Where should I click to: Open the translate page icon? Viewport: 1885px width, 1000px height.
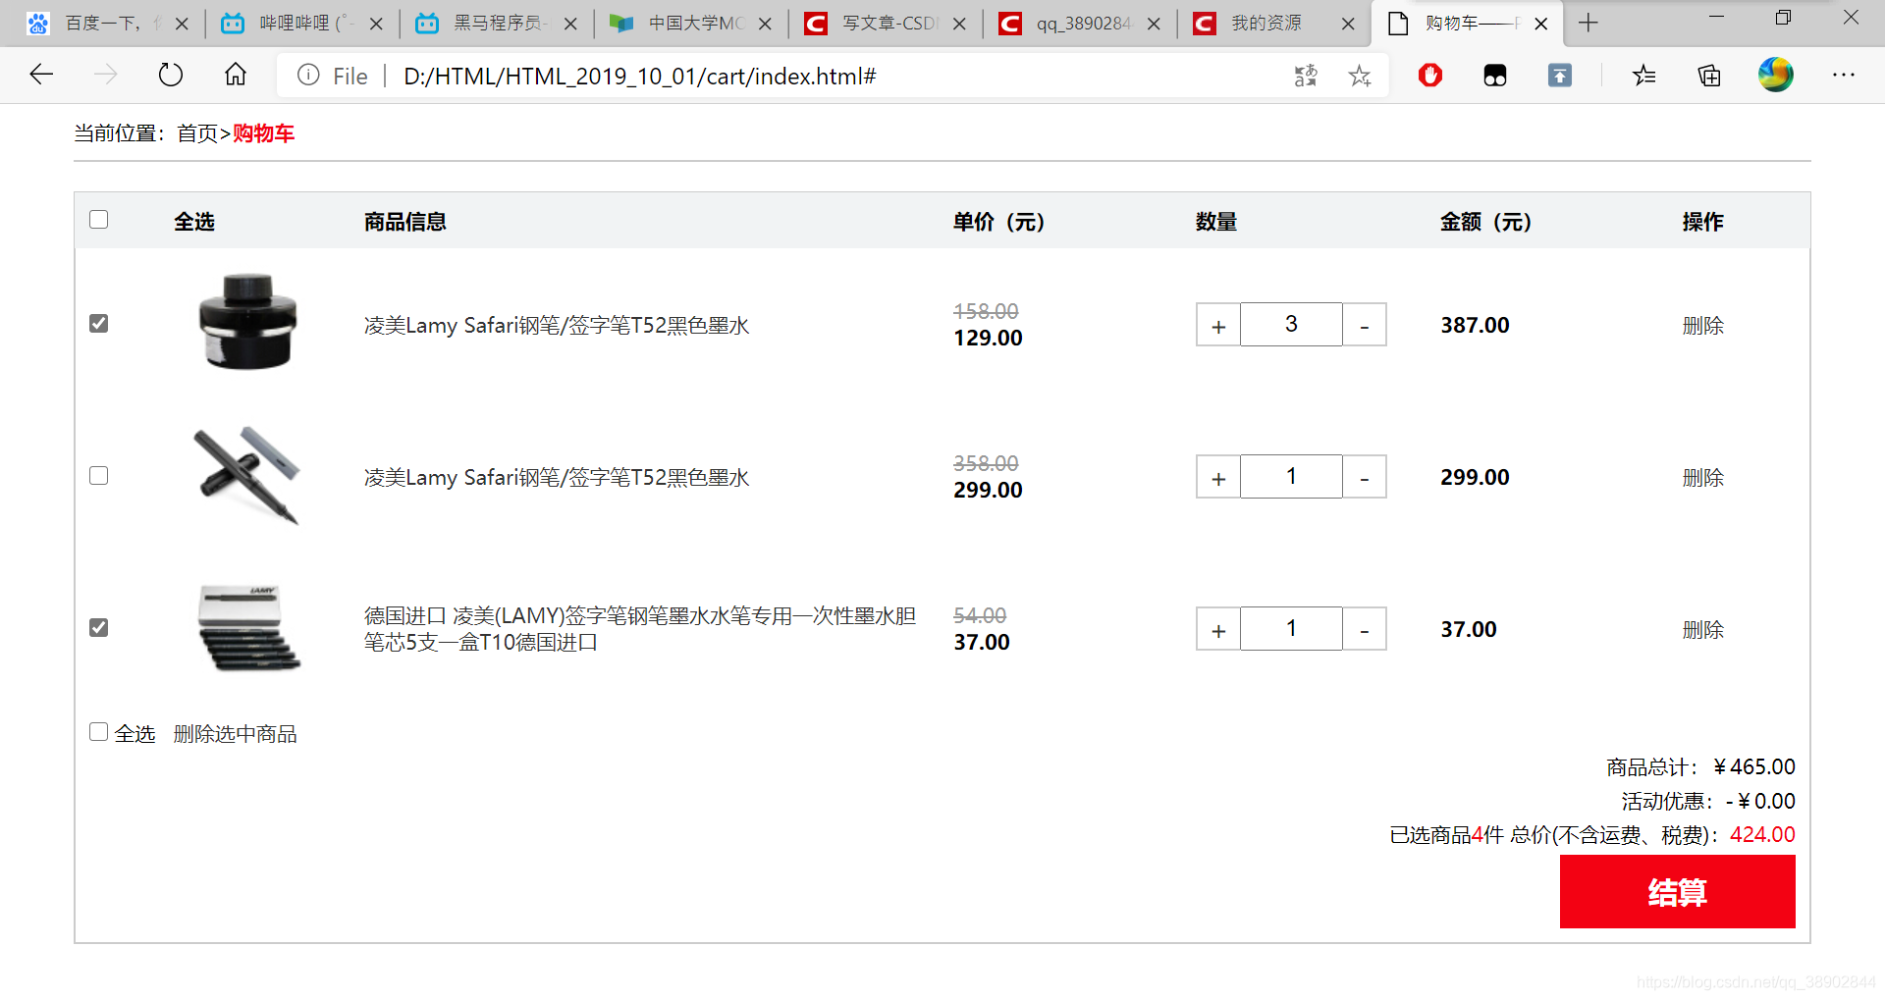[1306, 76]
